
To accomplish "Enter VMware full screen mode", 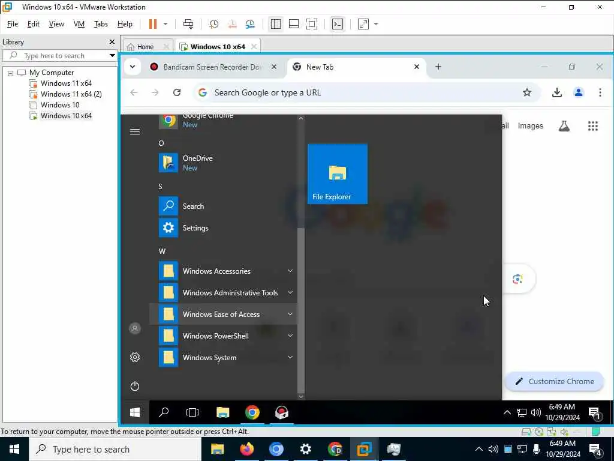I will [312, 24].
